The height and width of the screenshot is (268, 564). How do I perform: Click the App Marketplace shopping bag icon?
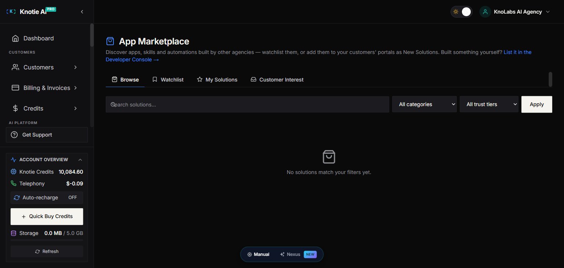click(110, 41)
